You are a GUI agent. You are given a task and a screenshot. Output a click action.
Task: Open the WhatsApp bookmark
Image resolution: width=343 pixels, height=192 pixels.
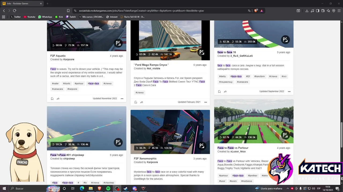(x=45, y=17)
